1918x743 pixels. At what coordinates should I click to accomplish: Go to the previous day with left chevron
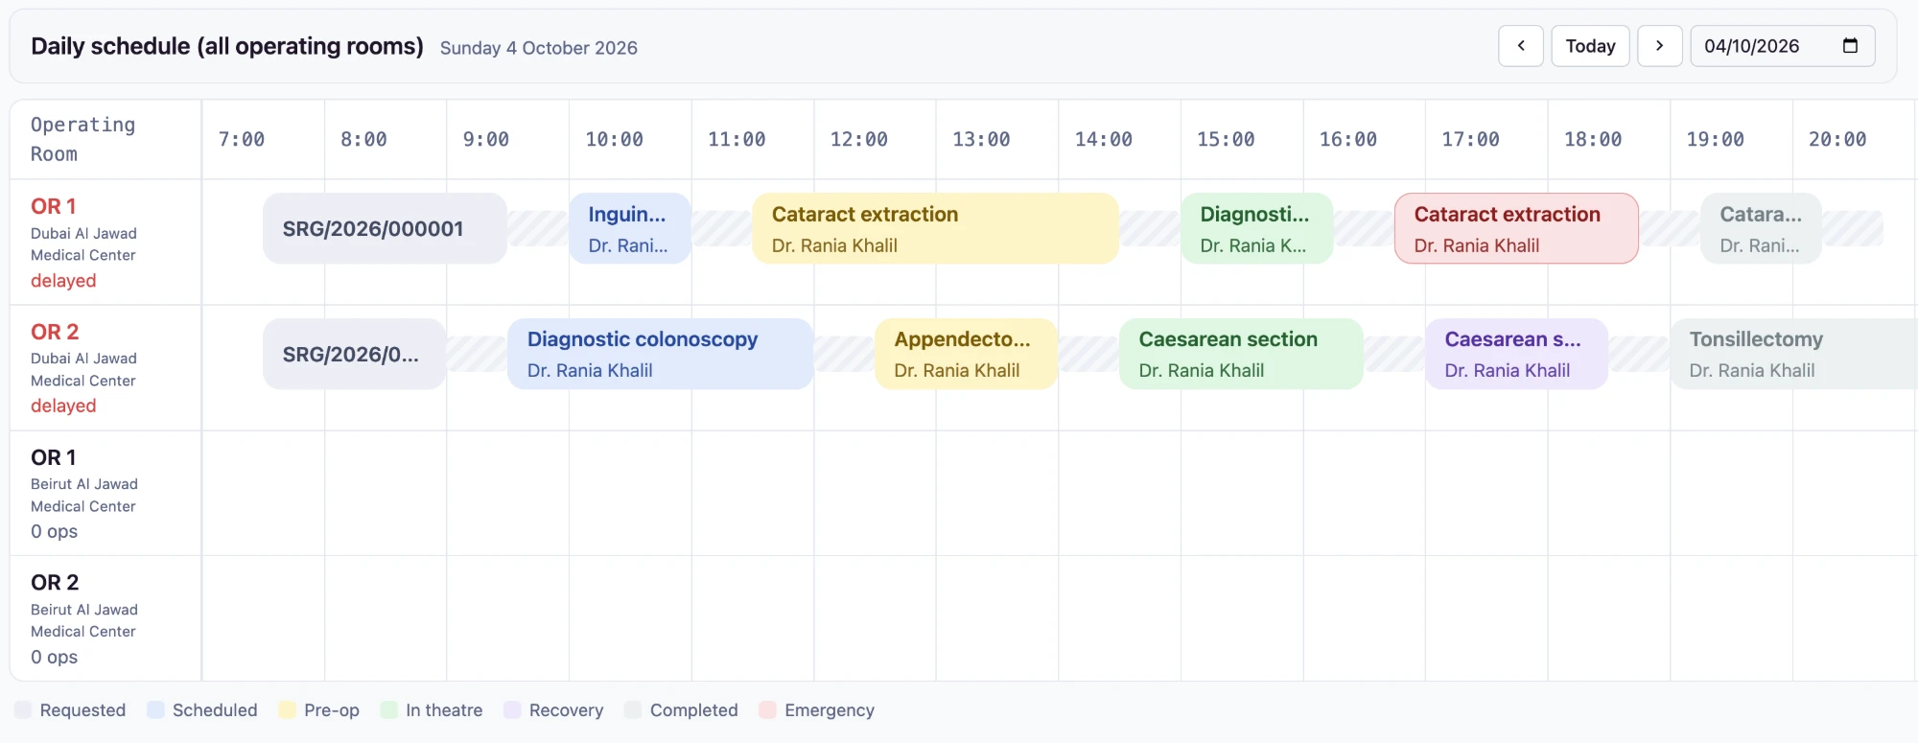pos(1521,46)
